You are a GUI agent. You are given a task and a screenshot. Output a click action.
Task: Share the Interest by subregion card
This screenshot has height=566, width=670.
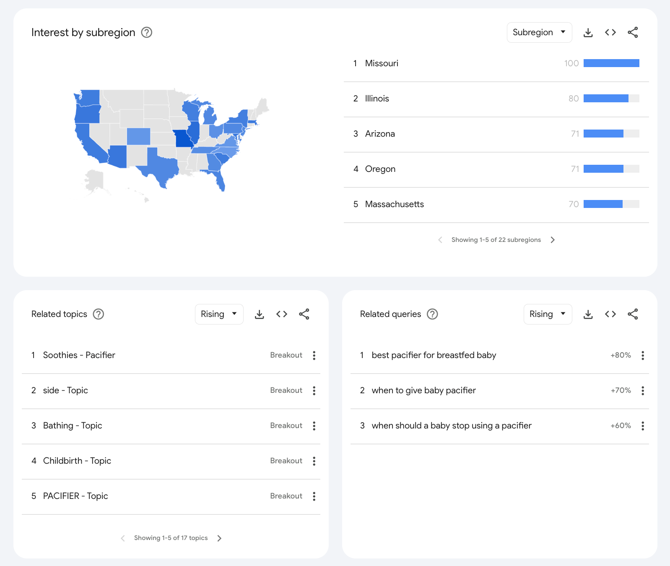point(633,32)
